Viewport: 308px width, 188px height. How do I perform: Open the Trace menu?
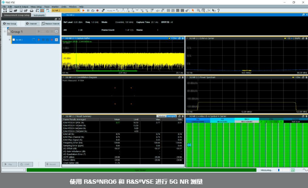pyautogui.click(x=47, y=7)
